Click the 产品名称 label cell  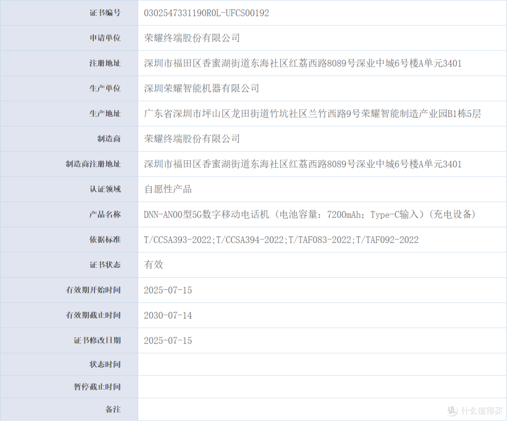coord(69,214)
